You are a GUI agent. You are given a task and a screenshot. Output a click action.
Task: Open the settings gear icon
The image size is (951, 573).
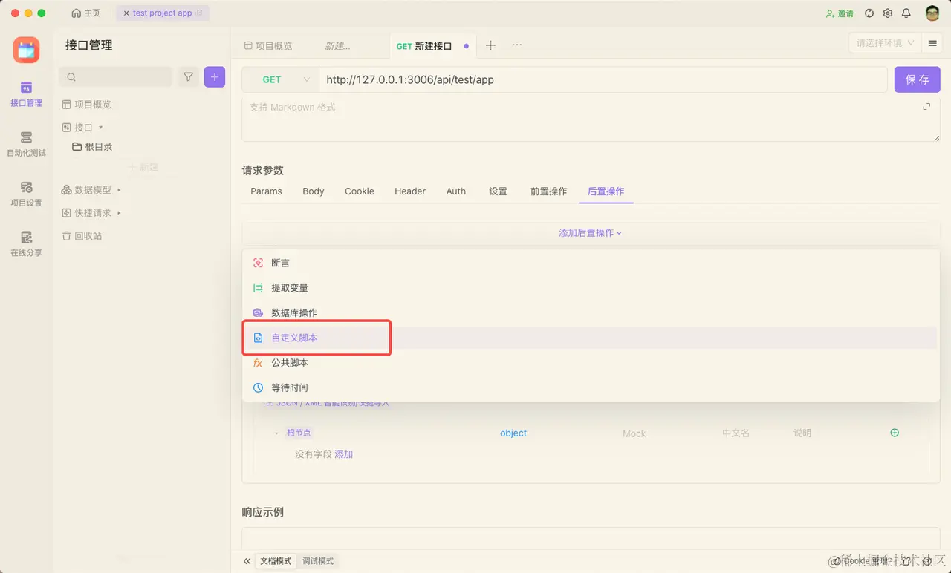[888, 13]
